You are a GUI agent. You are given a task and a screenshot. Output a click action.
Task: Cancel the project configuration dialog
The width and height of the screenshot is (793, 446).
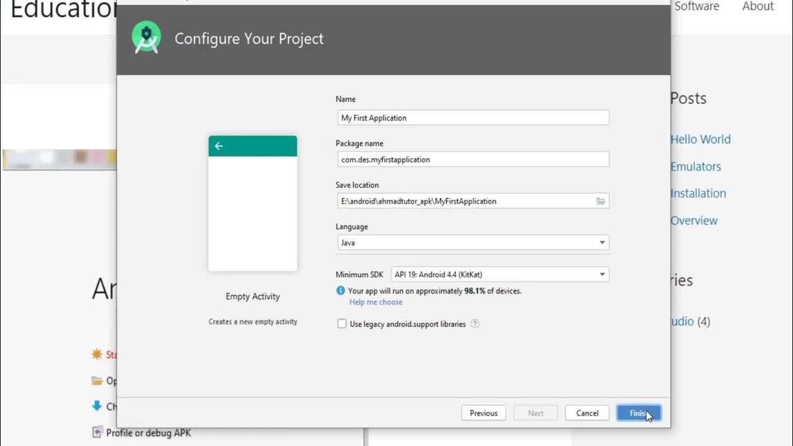[587, 413]
